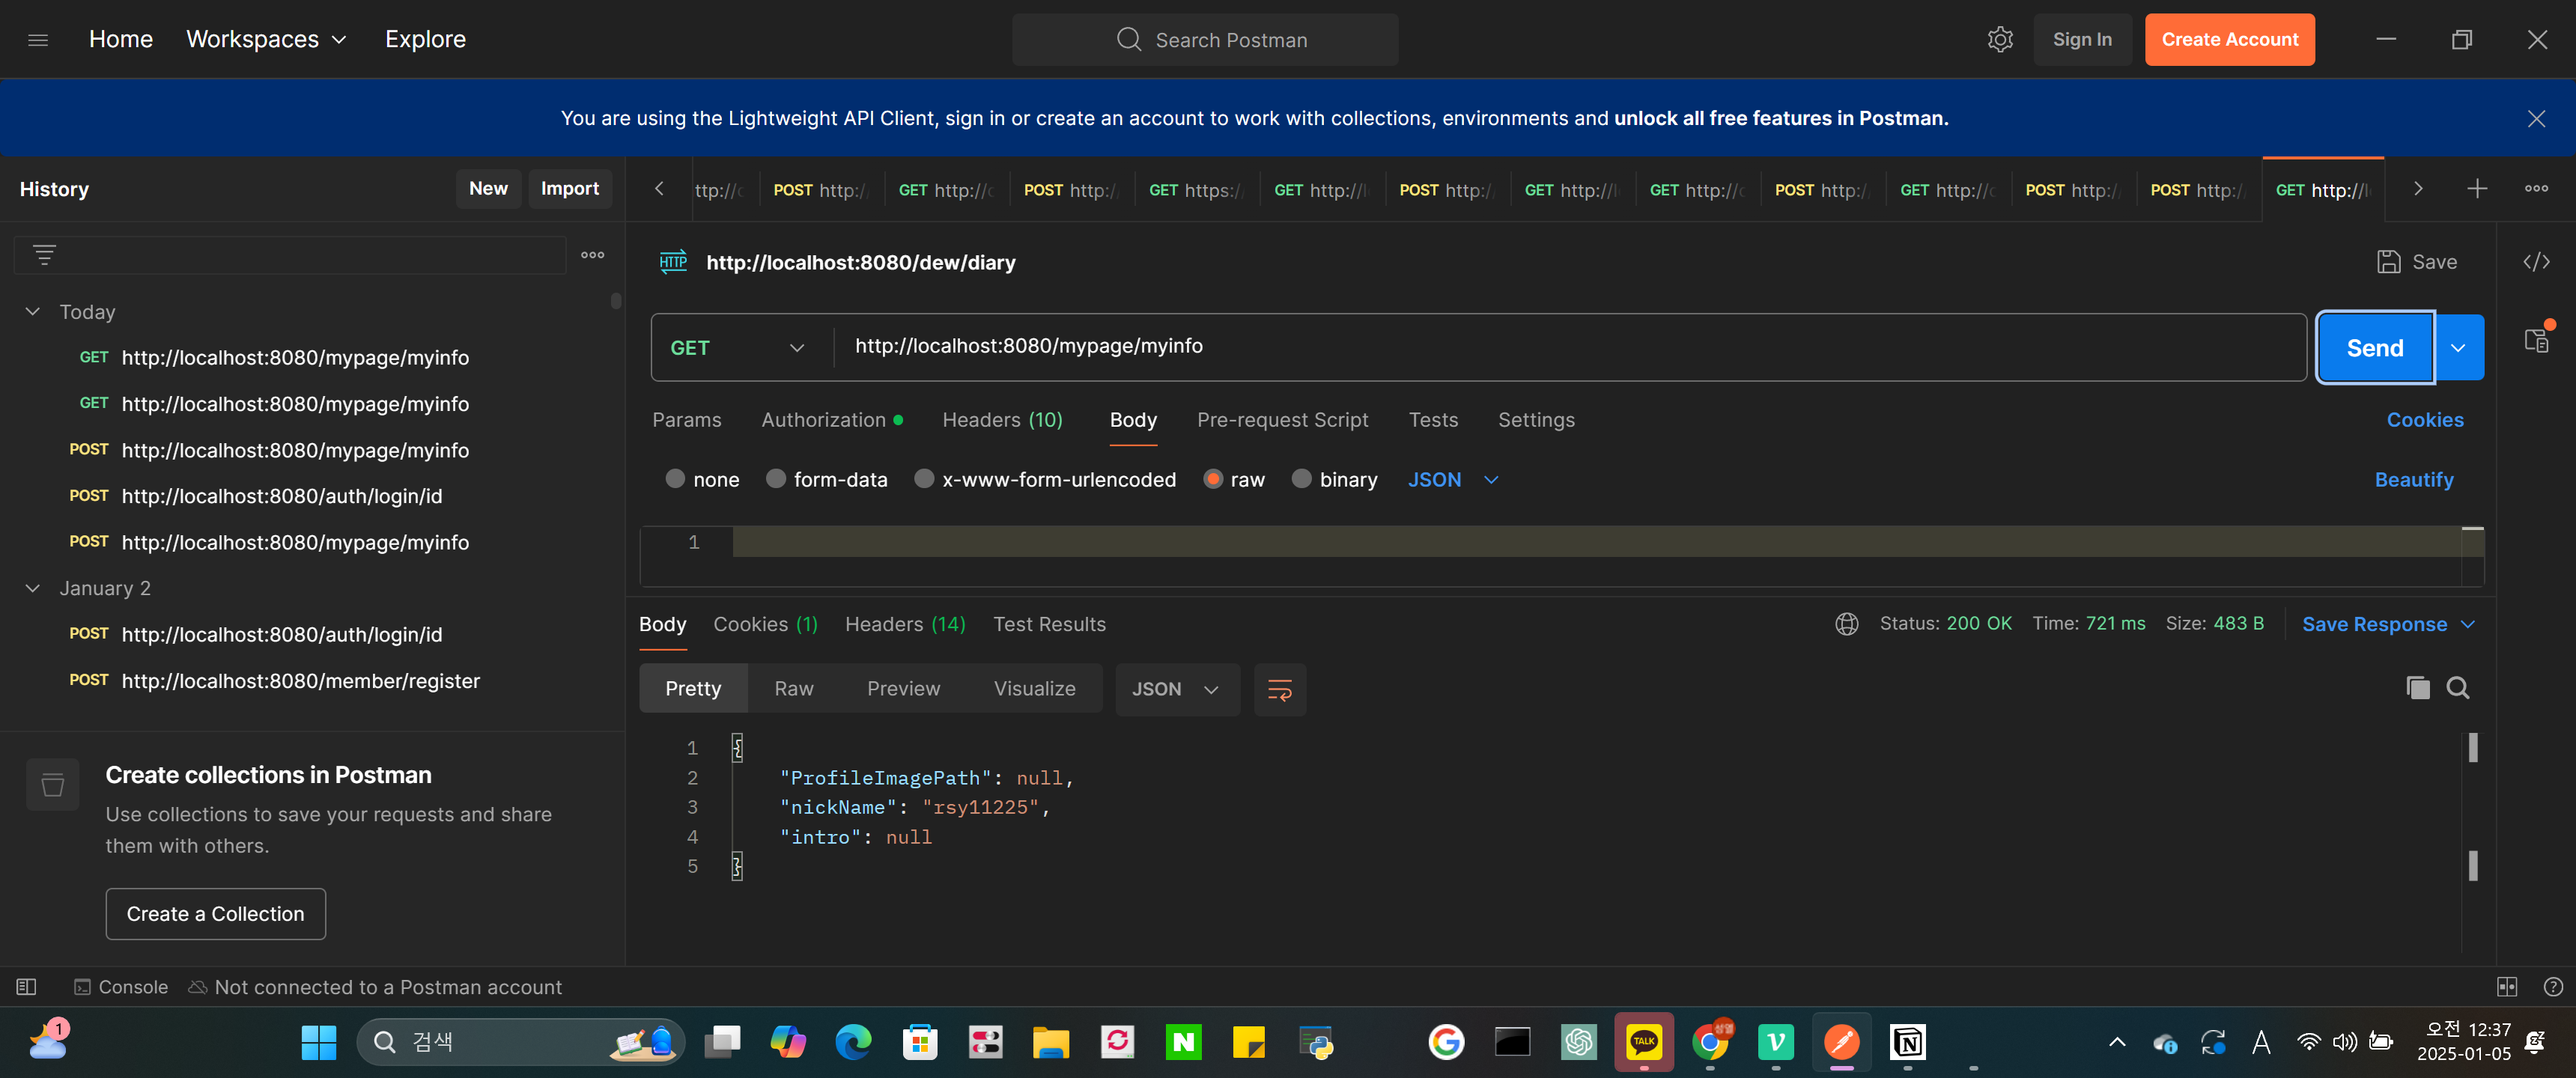Select the none body type

pyautogui.click(x=675, y=479)
